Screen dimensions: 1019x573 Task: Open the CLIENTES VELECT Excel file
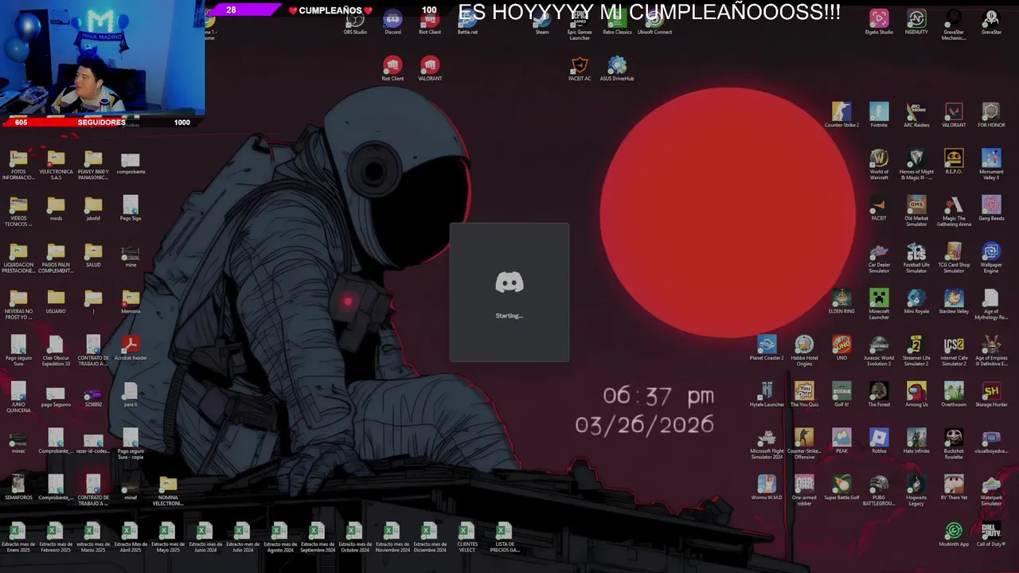(x=467, y=537)
